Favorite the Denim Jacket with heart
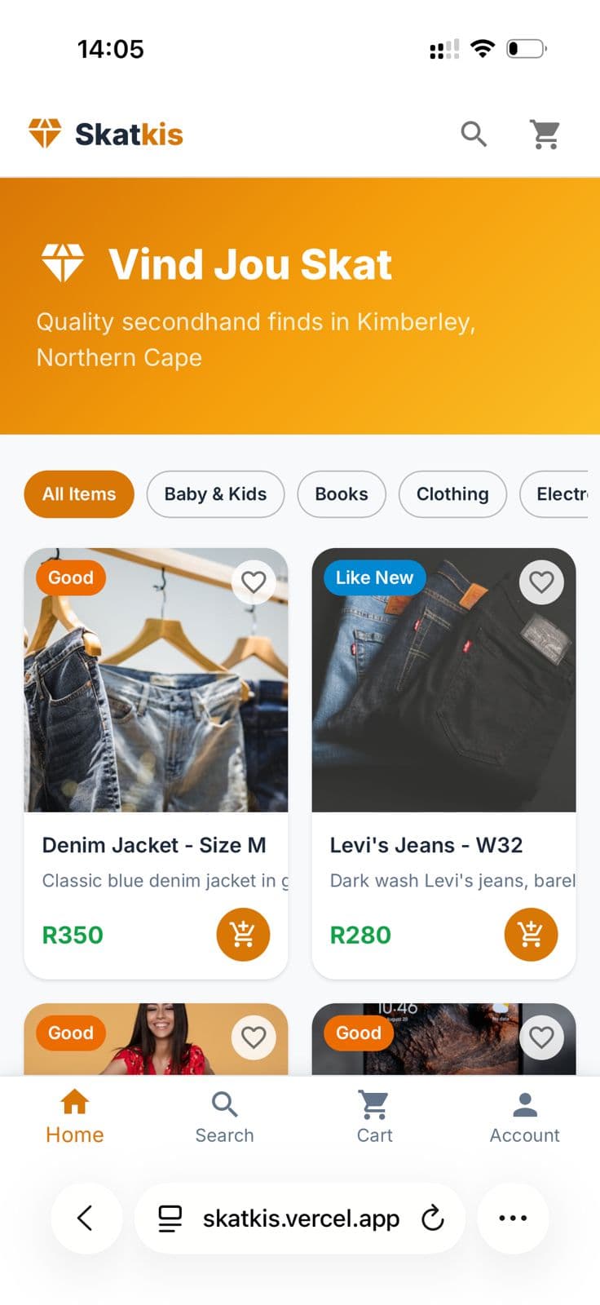 pyautogui.click(x=254, y=582)
